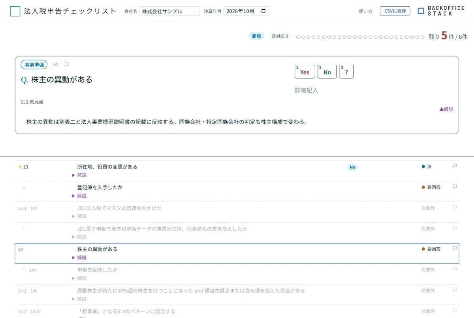The height and width of the screenshot is (318, 474).
Task: Click the 要対応 0 filter badge
Action: tap(280, 36)
